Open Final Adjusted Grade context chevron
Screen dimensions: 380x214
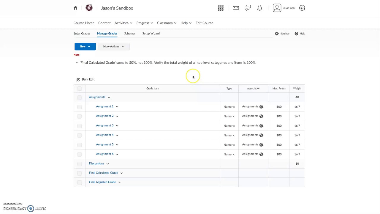tap(119, 182)
